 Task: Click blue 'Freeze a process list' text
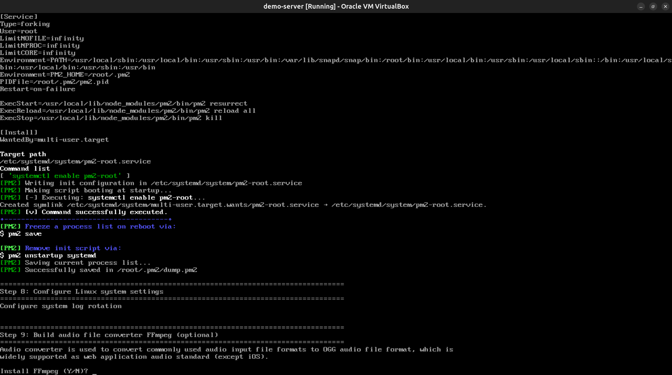pyautogui.click(x=100, y=226)
